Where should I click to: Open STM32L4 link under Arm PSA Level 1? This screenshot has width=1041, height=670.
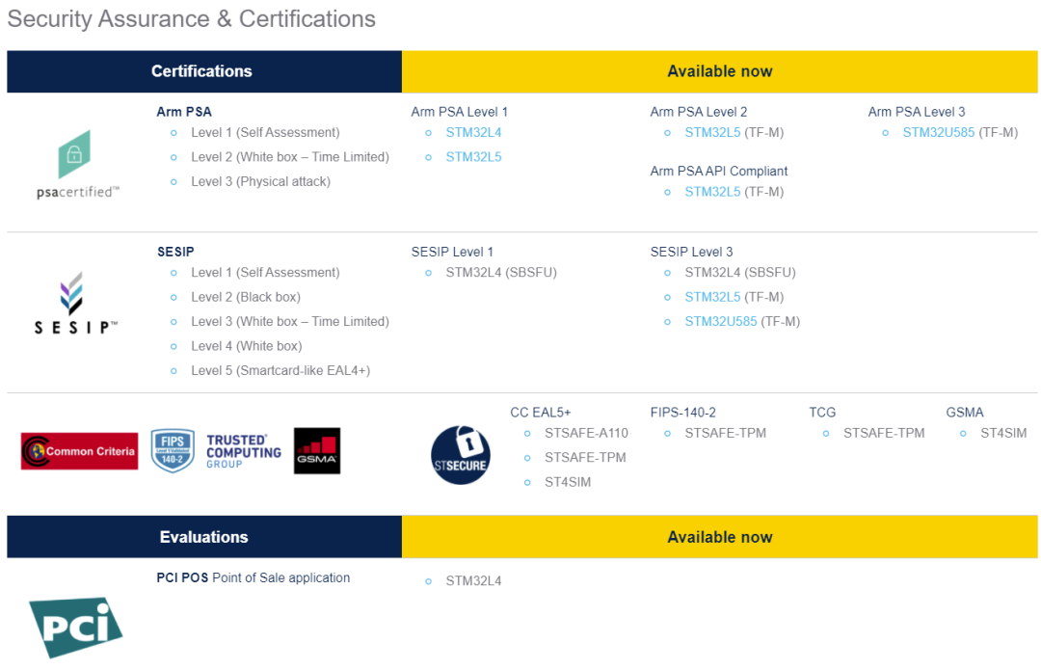pyautogui.click(x=473, y=132)
